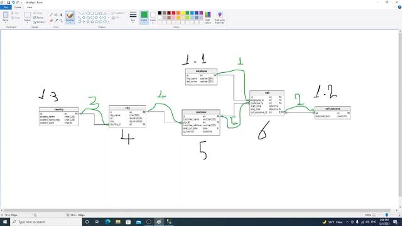Click the Cut scissors button
402x226 pixels.
click(x=15, y=13)
